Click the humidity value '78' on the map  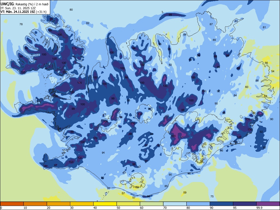[21, 24]
